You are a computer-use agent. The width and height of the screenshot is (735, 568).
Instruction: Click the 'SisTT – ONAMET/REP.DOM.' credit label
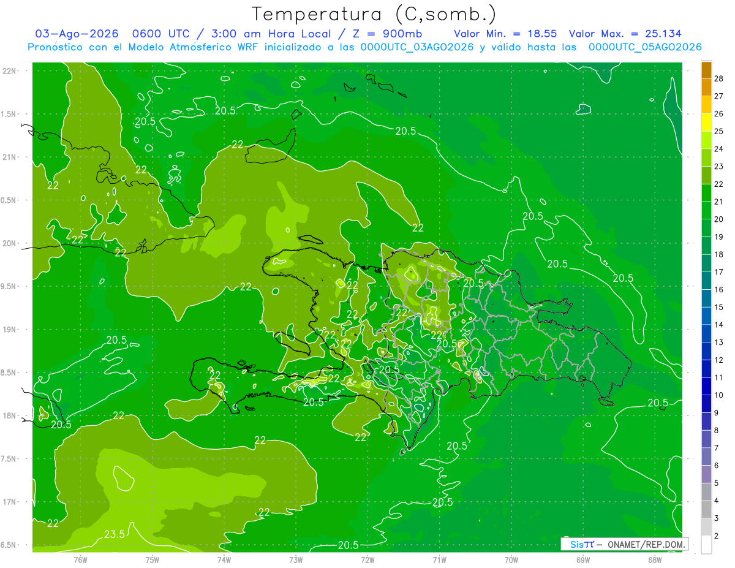pos(624,544)
